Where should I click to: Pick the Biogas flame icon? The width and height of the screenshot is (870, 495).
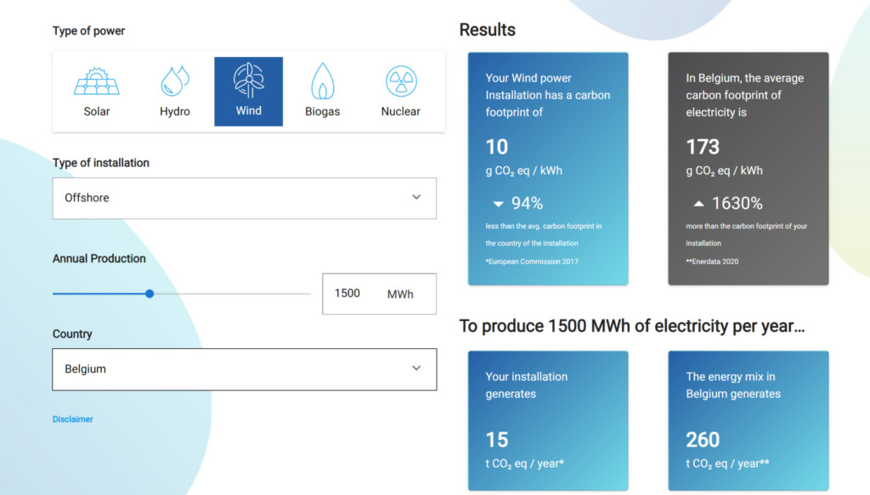tap(322, 81)
